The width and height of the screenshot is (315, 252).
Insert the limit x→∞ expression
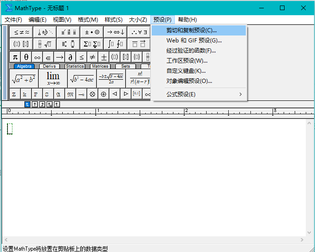[53, 79]
